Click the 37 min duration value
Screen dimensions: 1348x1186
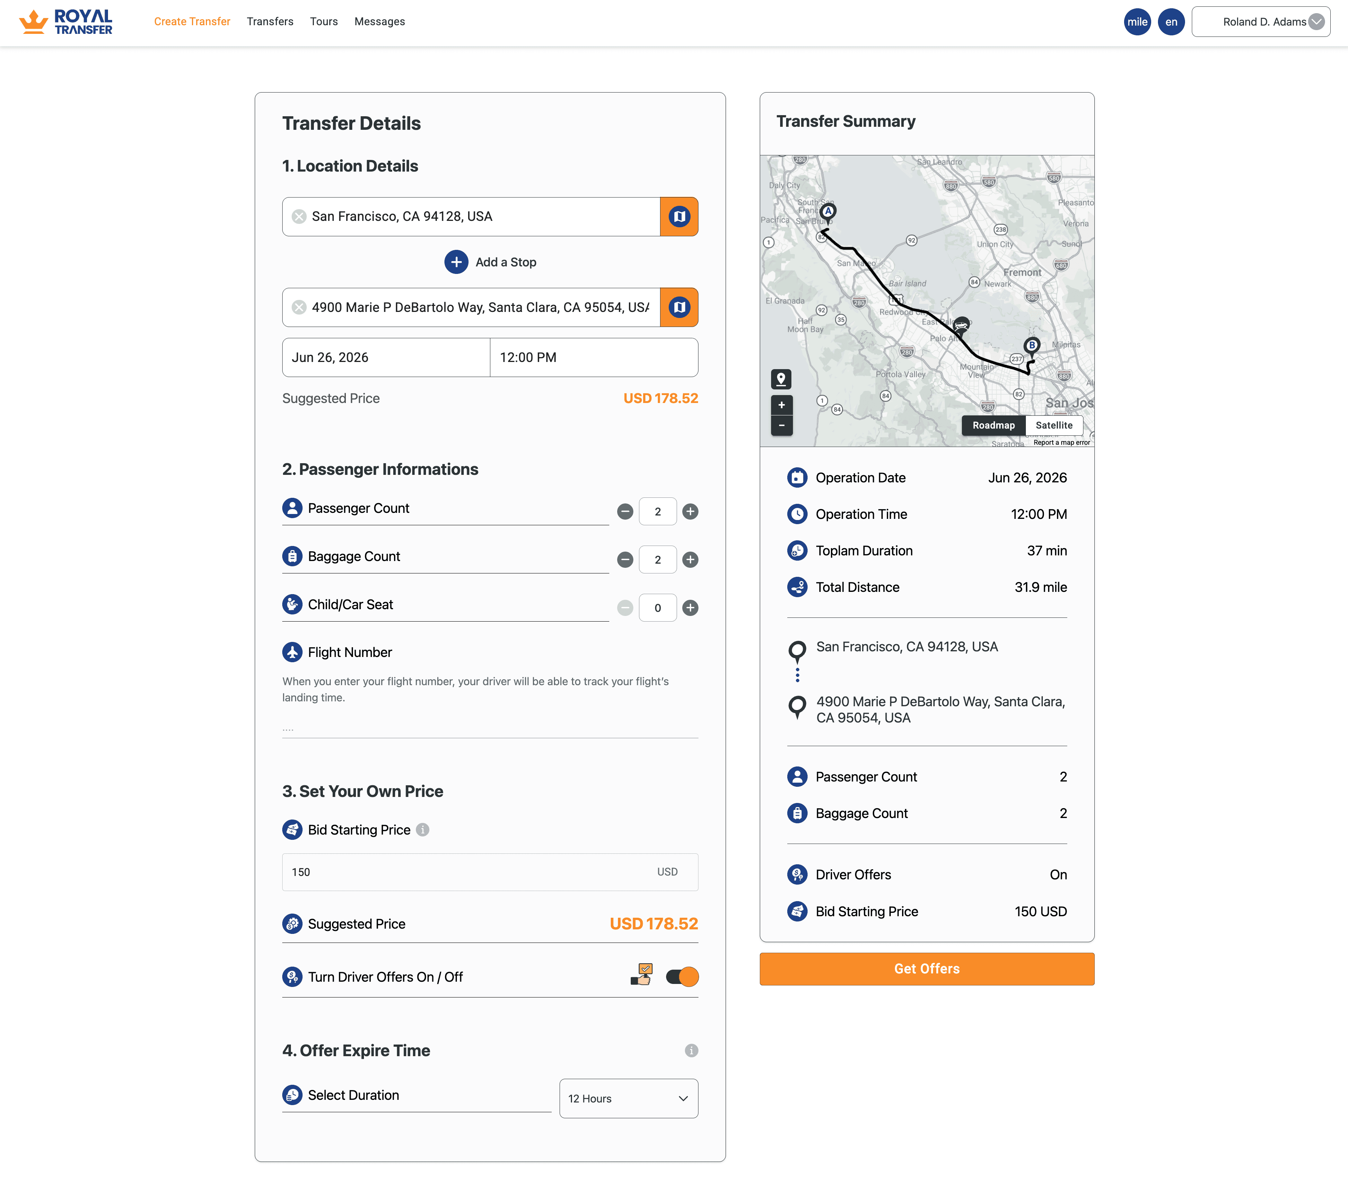pos(1047,551)
